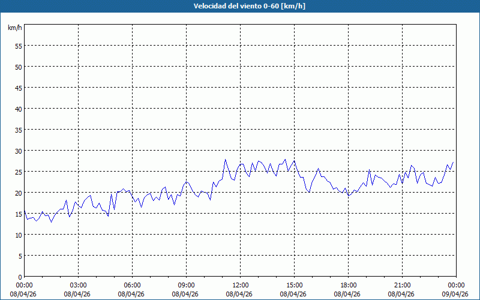
Task: Click the chart title Velocidad del viento
Action: coord(240,7)
